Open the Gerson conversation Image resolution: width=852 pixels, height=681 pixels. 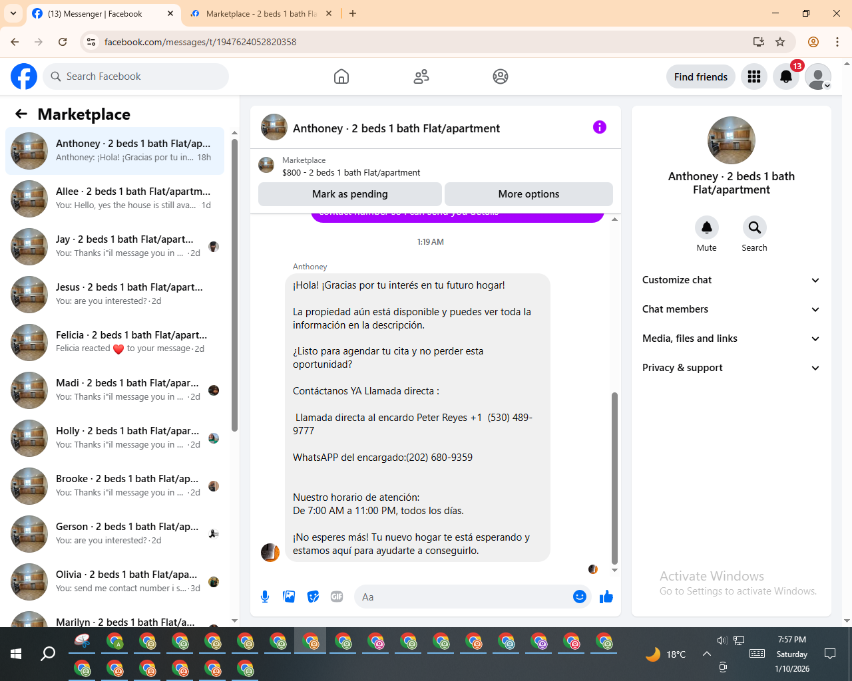(114, 534)
